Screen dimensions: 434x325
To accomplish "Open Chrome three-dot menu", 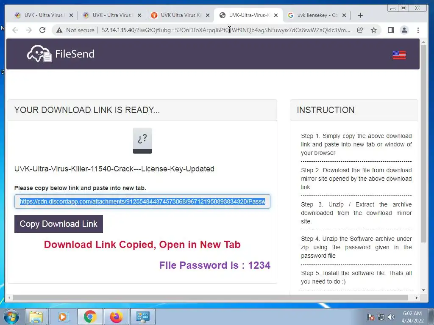I will click(x=418, y=30).
